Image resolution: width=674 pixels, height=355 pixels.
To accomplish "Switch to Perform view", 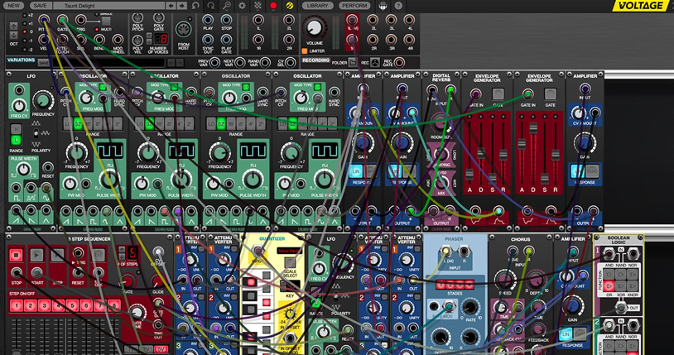I will click(x=354, y=5).
